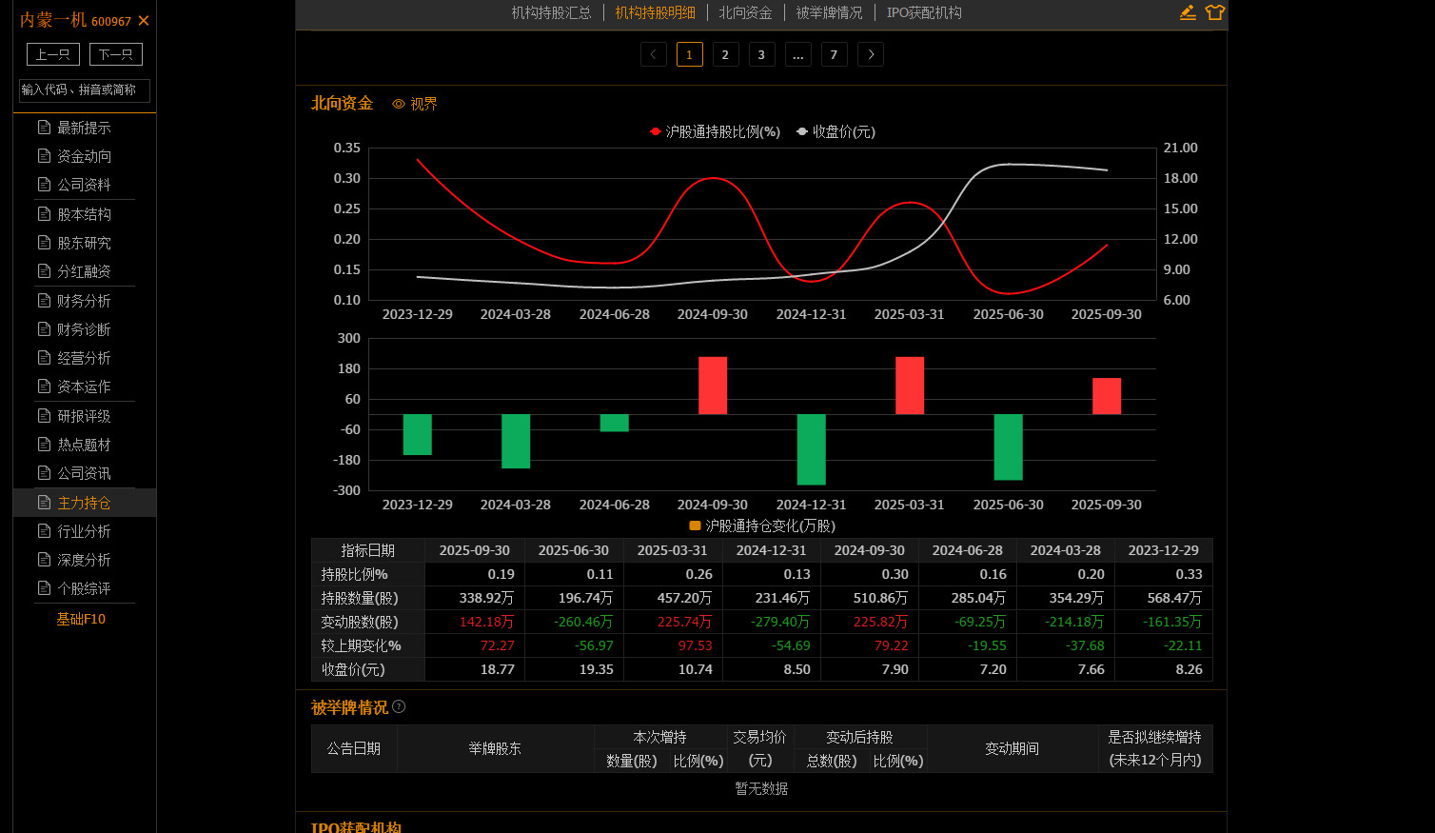The width and height of the screenshot is (1435, 833).
Task: Click the document icon beside 财务分析
Action: [44, 300]
